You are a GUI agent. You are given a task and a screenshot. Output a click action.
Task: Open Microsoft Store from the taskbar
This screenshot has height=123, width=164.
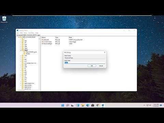[93, 105]
